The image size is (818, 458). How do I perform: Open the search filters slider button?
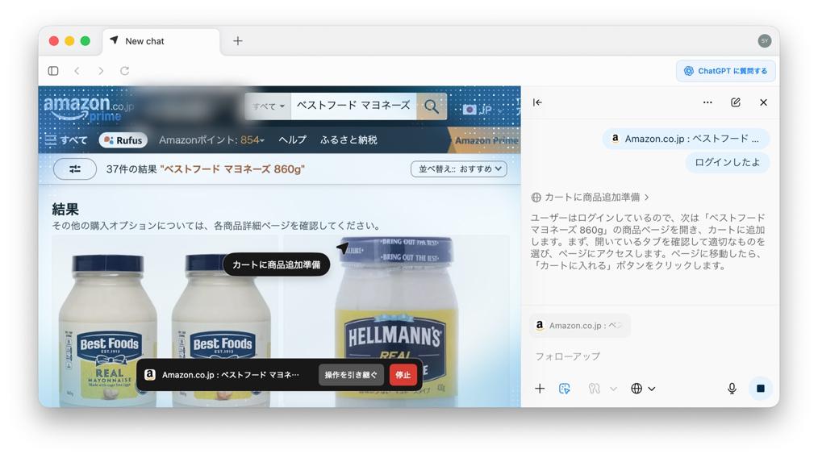[75, 169]
